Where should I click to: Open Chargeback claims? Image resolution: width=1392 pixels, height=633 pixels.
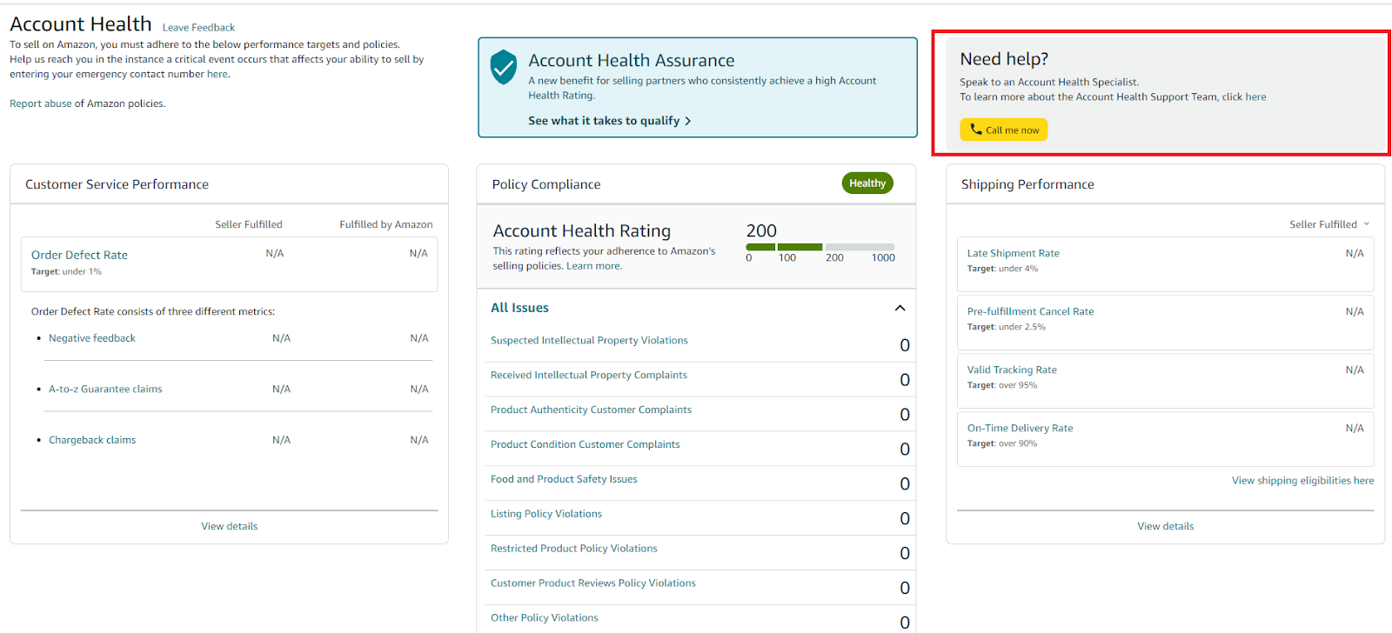(92, 440)
